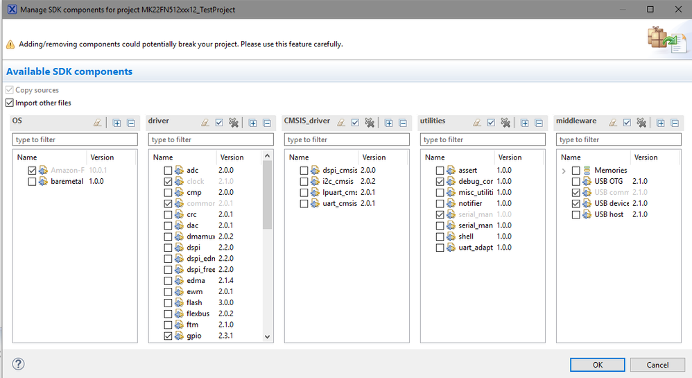Expand all items in the middleware panel

(660, 123)
